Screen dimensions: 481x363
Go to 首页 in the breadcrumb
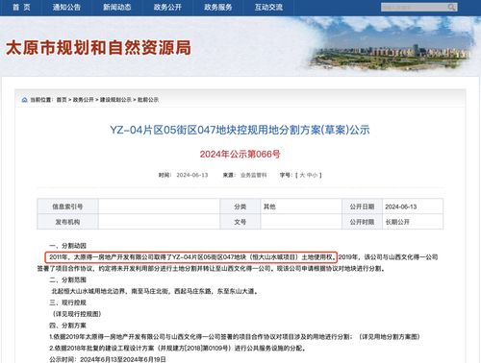[x=62, y=100]
